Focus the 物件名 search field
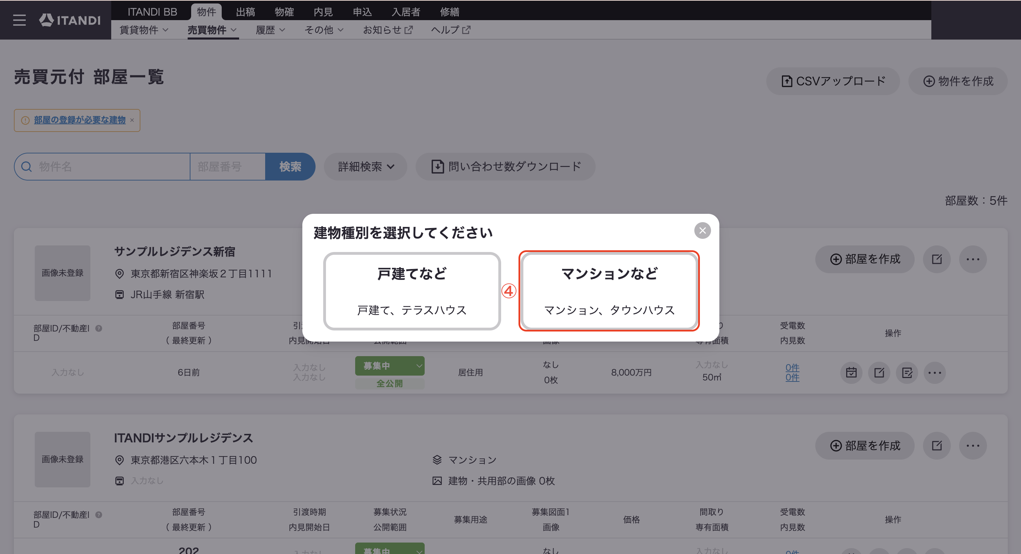Image resolution: width=1021 pixels, height=554 pixels. (x=102, y=167)
